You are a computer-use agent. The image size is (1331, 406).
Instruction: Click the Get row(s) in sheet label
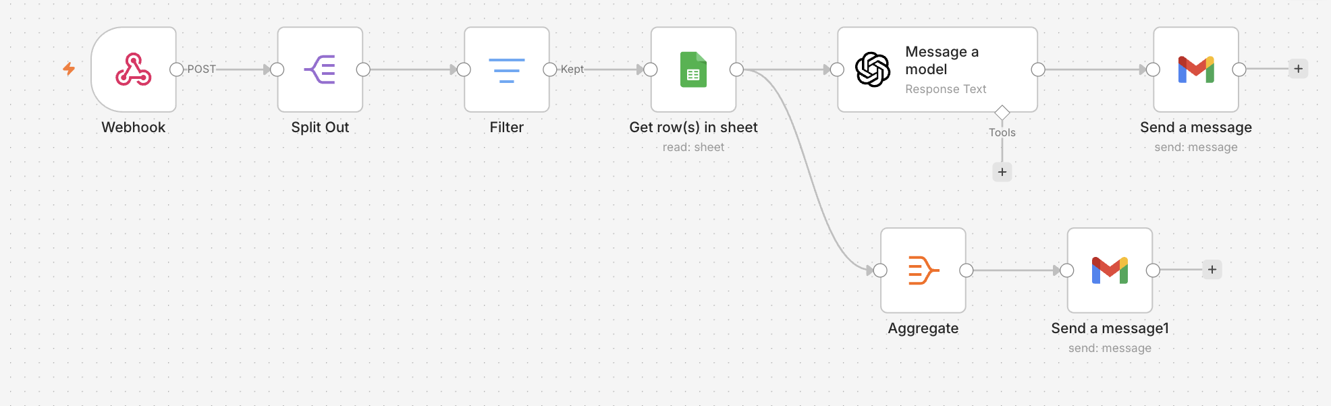tap(693, 127)
